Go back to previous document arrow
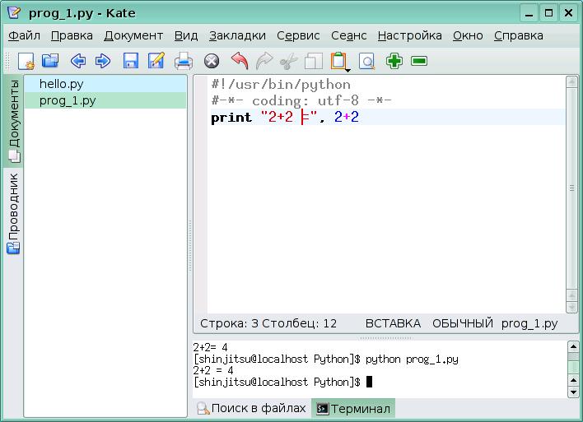583x422 pixels. 77,61
